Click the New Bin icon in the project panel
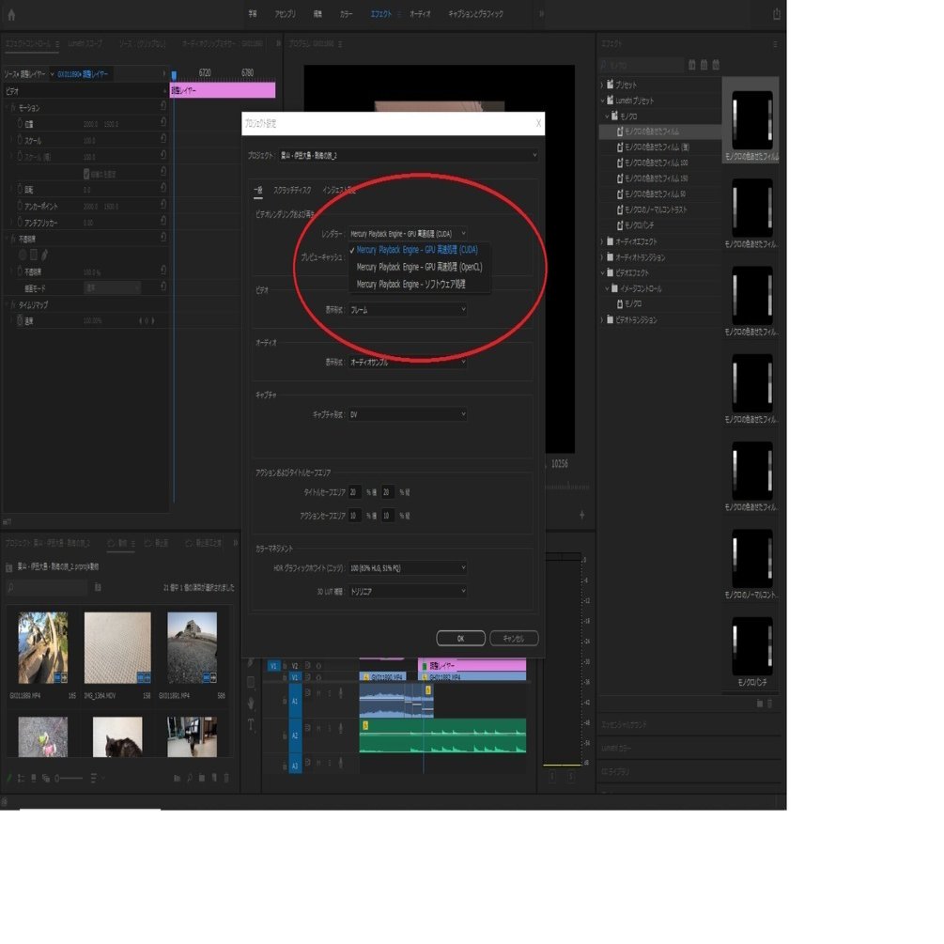The width and height of the screenshot is (944, 944). [x=200, y=777]
